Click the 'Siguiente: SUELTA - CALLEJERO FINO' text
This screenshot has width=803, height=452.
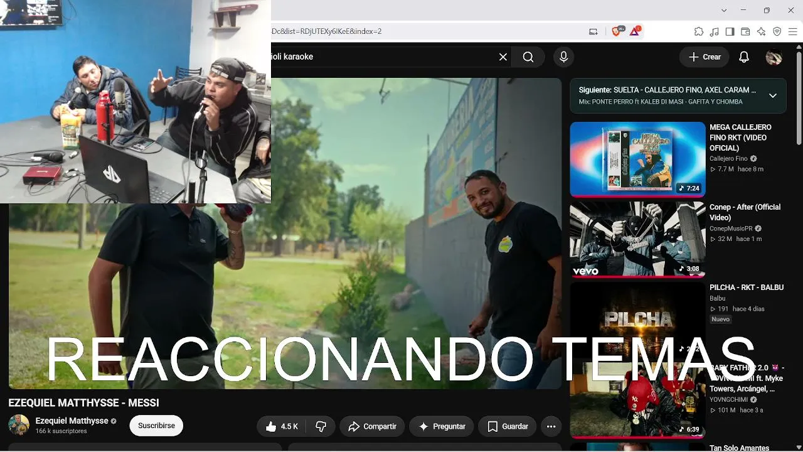click(x=667, y=90)
